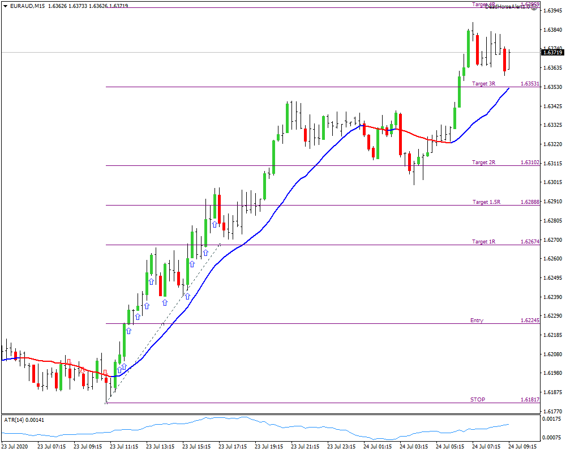Select the STOP line label

tap(478, 400)
